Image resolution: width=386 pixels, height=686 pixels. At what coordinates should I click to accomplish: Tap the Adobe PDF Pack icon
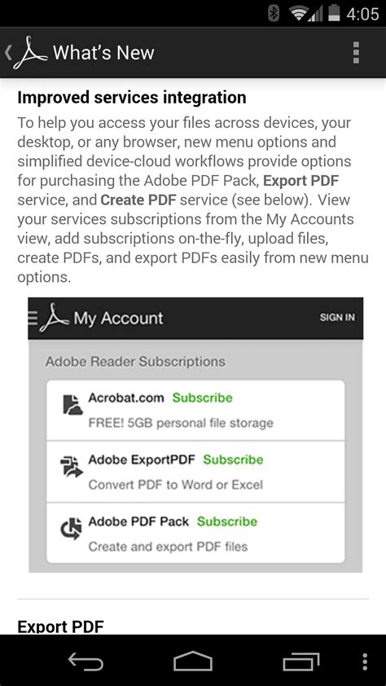pyautogui.click(x=71, y=529)
